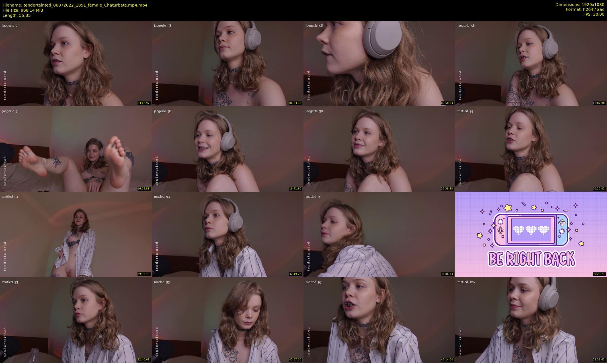Image resolution: width=607 pixels, height=363 pixels.
Task: Click the Dimensions 1920x1080 header text
Action: (x=580, y=5)
